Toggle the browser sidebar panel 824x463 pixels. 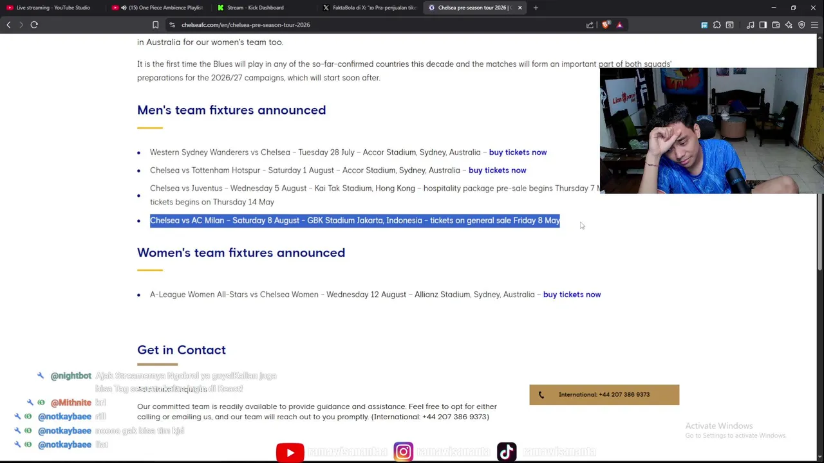click(x=763, y=25)
